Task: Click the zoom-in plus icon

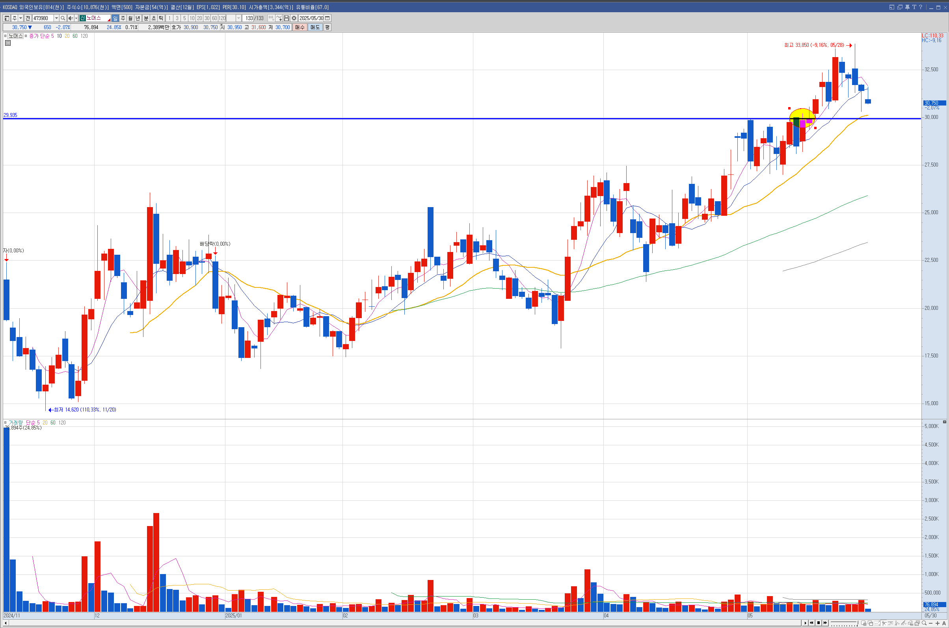Action: [937, 623]
